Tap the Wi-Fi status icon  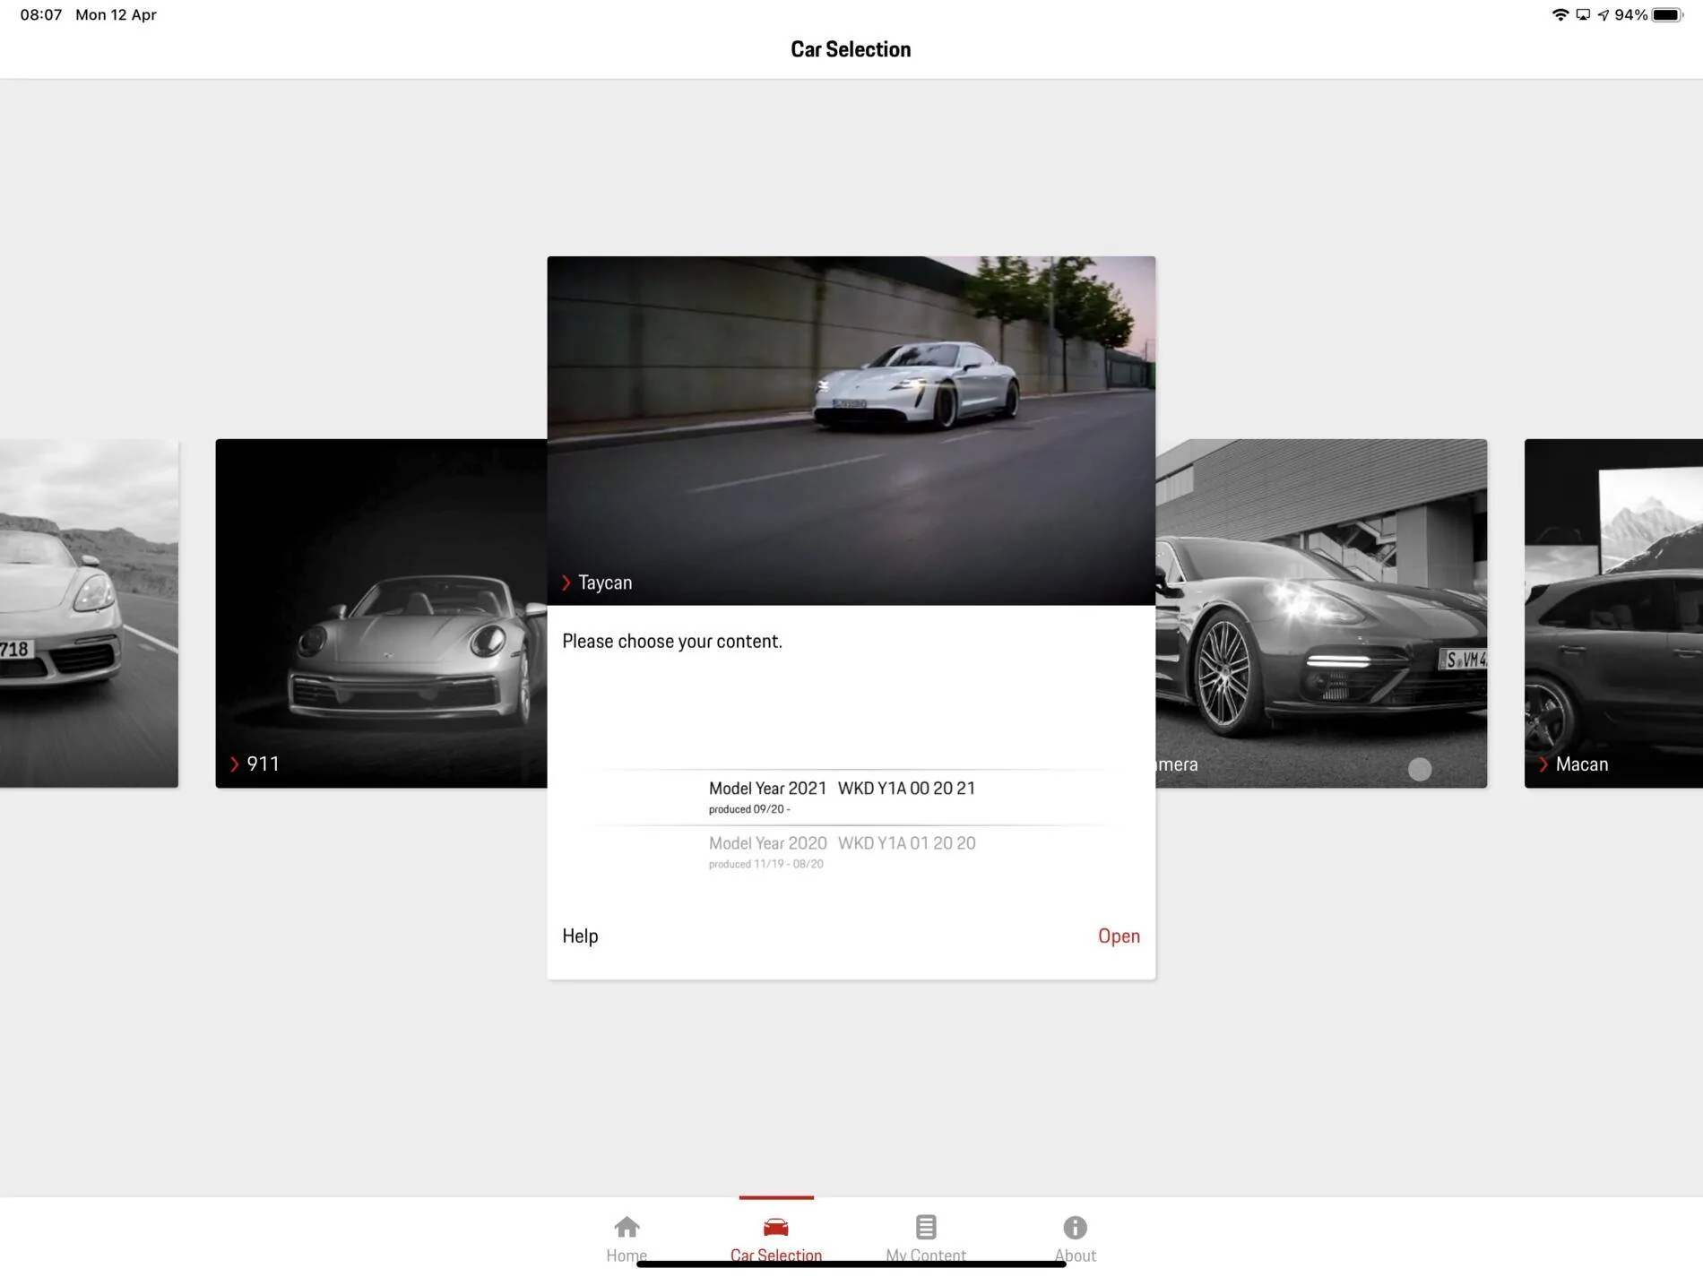coord(1560,14)
